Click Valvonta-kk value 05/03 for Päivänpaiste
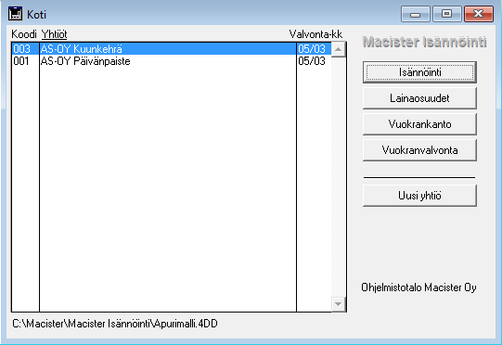 [312, 61]
